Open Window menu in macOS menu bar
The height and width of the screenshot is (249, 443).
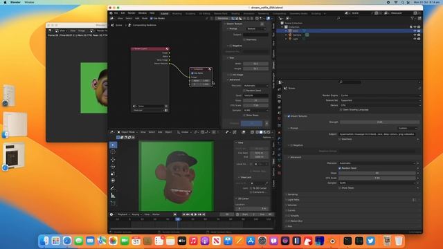point(29,2)
